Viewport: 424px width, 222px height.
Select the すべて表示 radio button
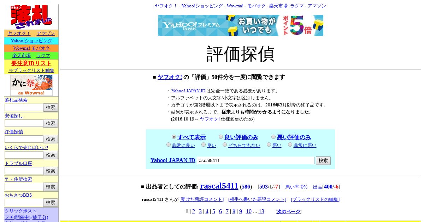[x=174, y=137]
